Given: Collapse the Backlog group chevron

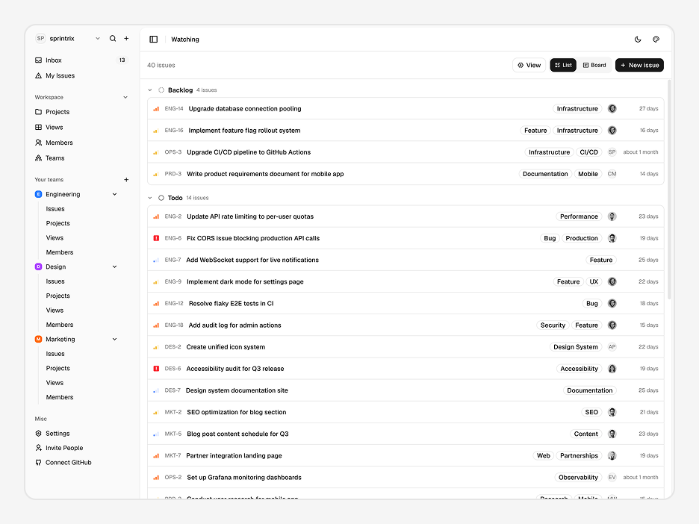Looking at the screenshot, I should pos(150,90).
